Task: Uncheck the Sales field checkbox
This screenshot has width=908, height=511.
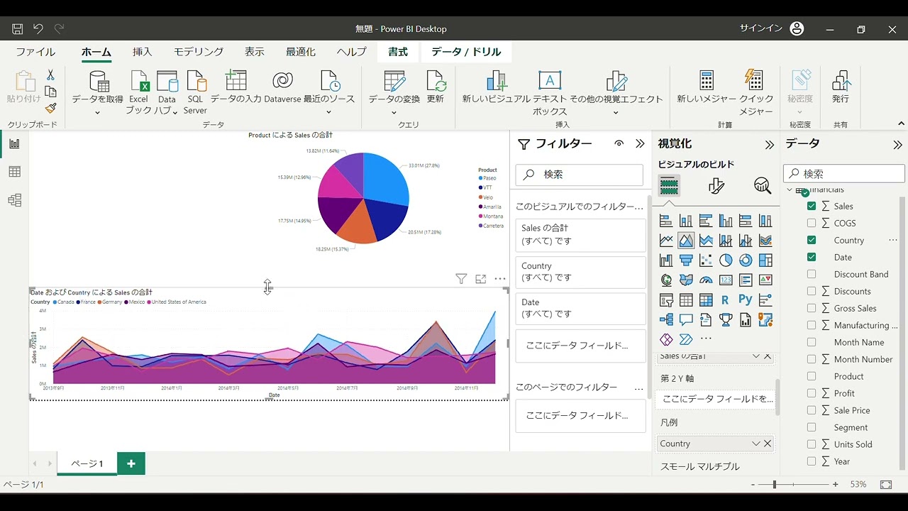Action: coord(812,206)
